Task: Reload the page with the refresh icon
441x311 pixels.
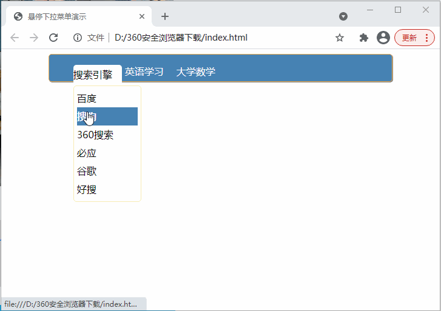Action: coord(53,38)
